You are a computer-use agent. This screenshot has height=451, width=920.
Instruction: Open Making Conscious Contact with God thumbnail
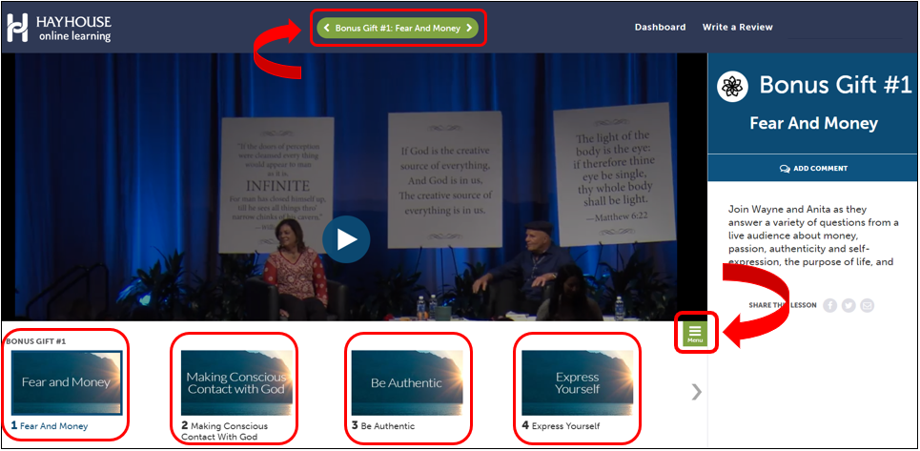click(x=235, y=382)
